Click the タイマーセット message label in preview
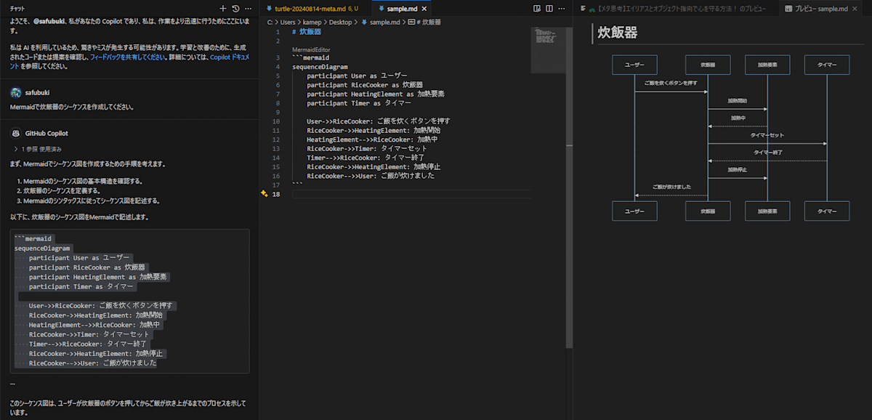 click(767, 135)
